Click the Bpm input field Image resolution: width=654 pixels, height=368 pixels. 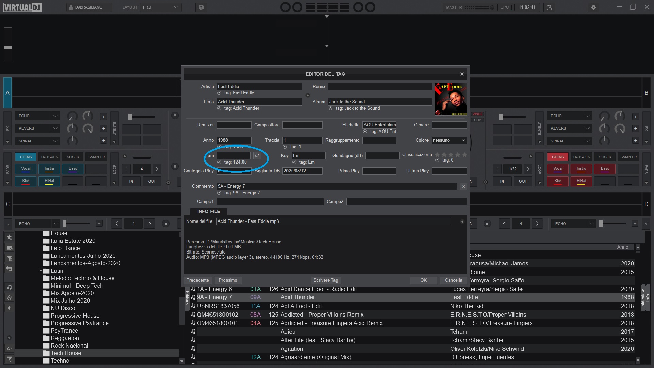pyautogui.click(x=234, y=156)
